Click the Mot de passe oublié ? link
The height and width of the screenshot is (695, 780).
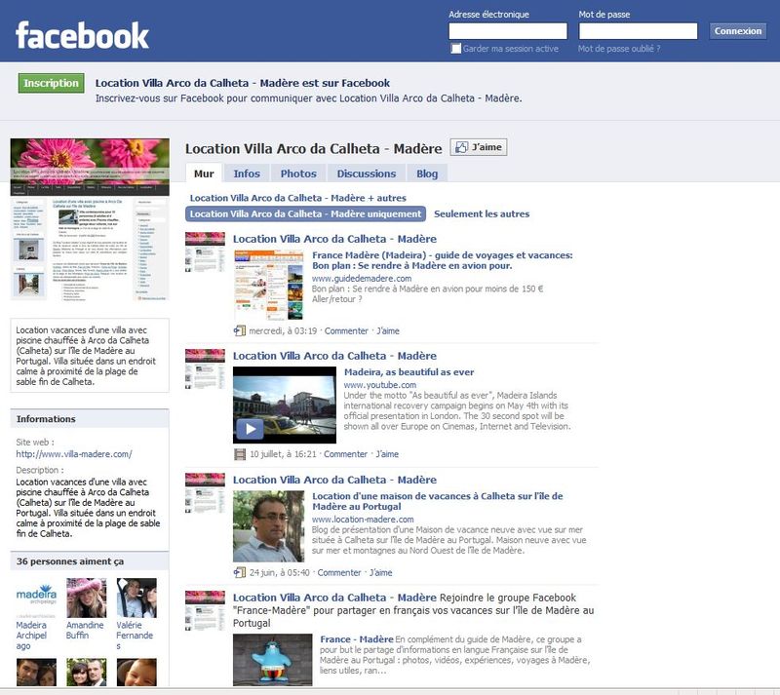coord(619,49)
